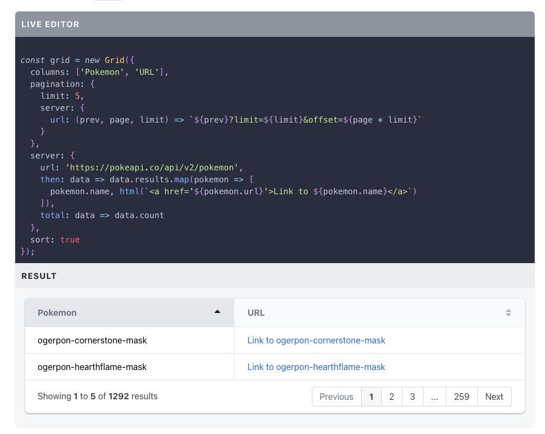The width and height of the screenshot is (545, 434).
Task: Click the Previous pagination button
Action: (336, 396)
